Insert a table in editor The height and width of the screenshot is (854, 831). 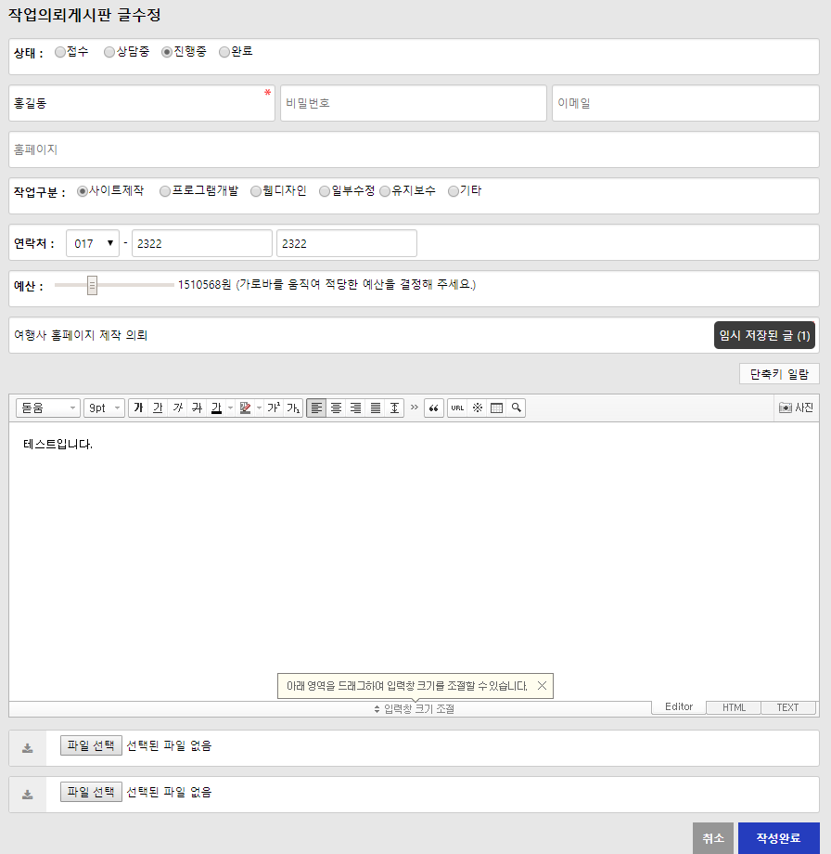pos(496,408)
